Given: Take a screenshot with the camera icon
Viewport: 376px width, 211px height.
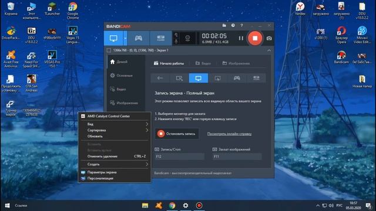Looking at the screenshot, I should (269, 38).
